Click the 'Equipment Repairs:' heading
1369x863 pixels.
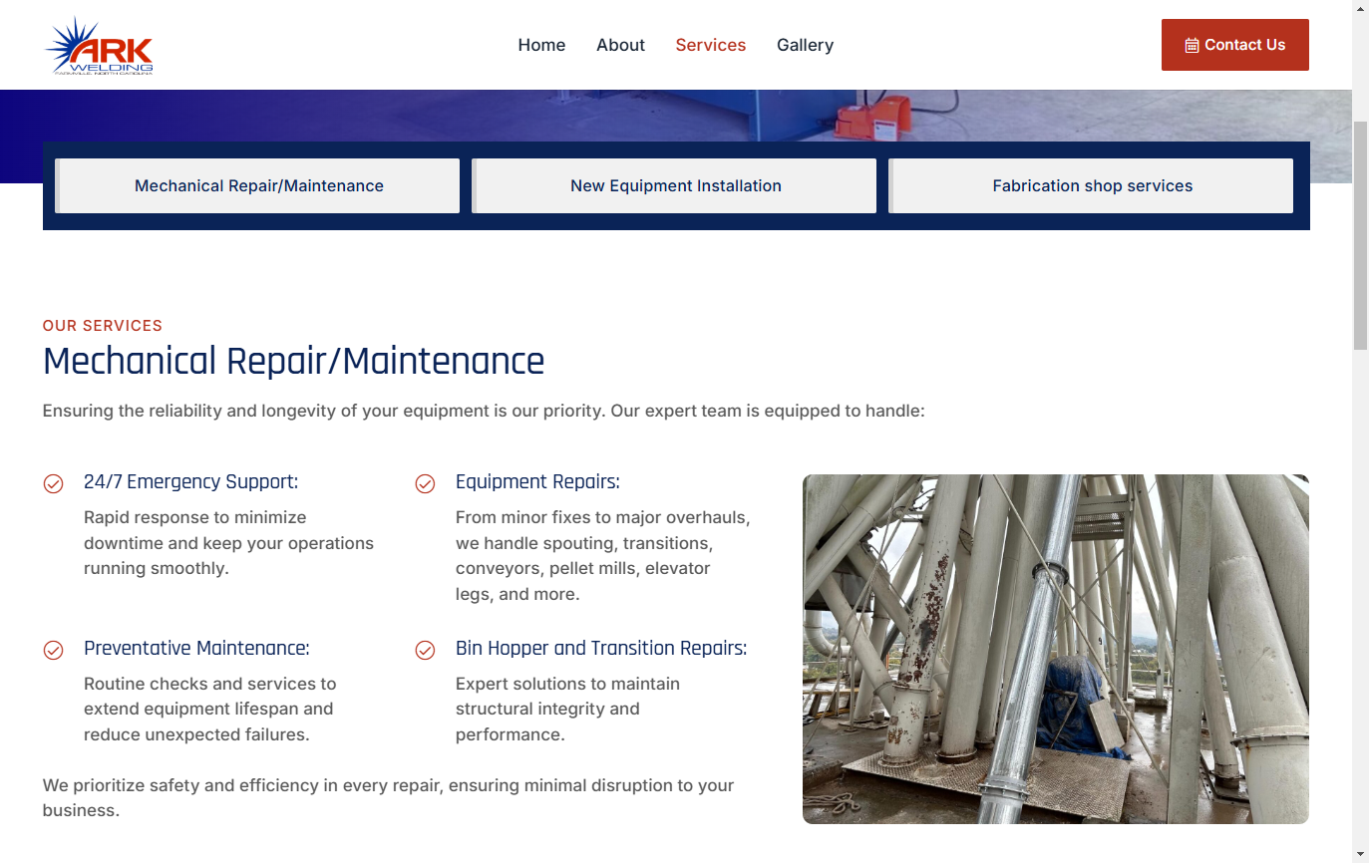pos(537,482)
